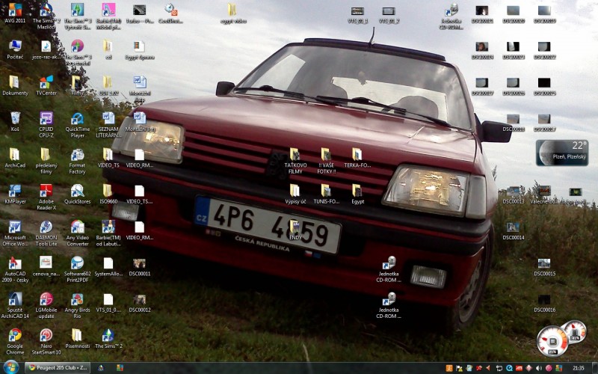This screenshot has width=598, height=374.
Task: Open Adobe Reader X shortcut
Action: (46, 191)
